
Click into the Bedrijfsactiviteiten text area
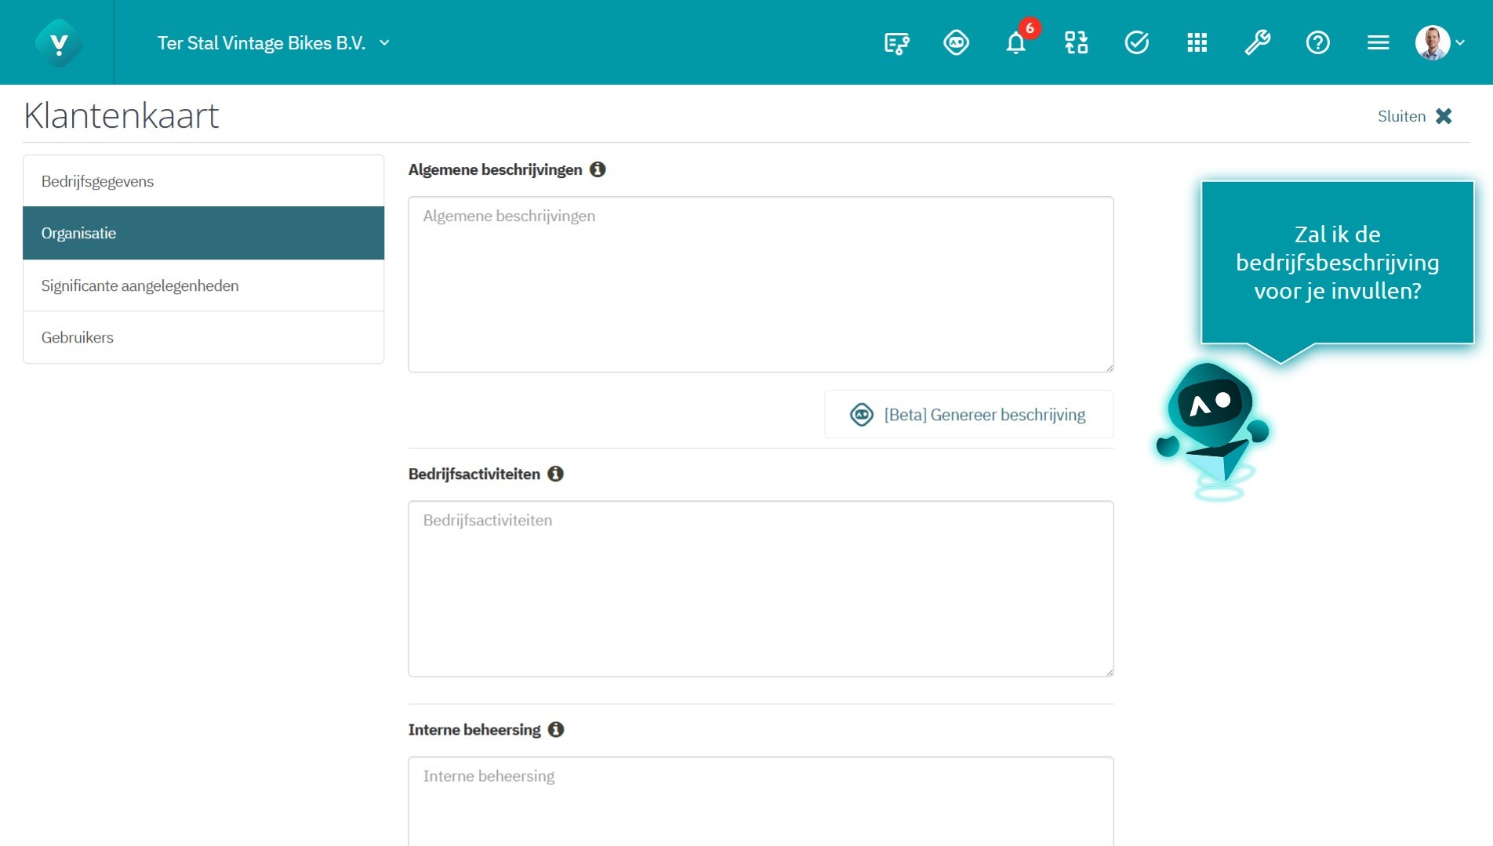pos(760,588)
